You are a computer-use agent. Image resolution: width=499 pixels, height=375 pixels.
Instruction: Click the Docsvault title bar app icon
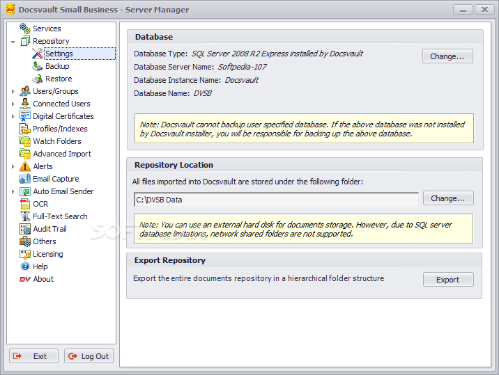[10, 10]
